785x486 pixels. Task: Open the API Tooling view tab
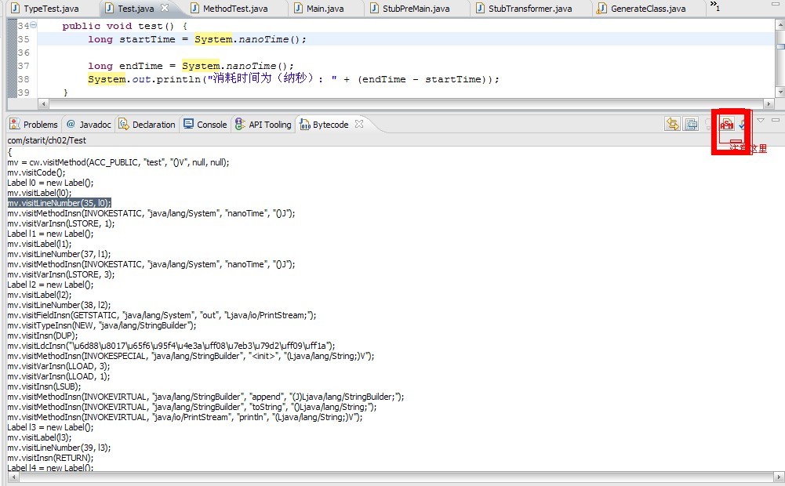click(263, 124)
